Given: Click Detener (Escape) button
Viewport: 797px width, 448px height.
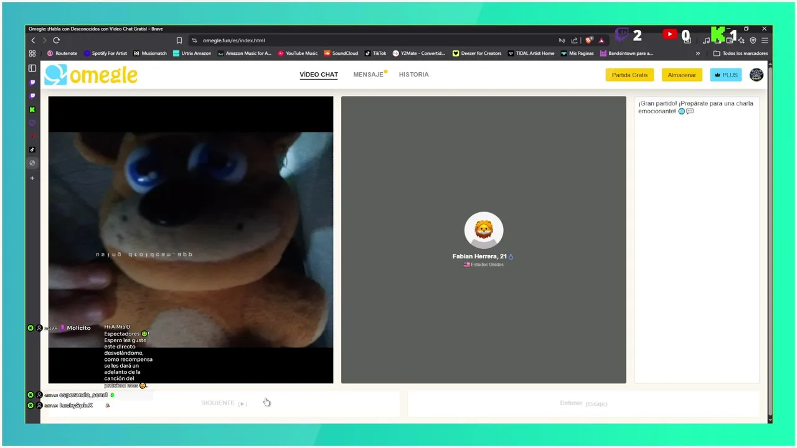Looking at the screenshot, I should [x=583, y=403].
